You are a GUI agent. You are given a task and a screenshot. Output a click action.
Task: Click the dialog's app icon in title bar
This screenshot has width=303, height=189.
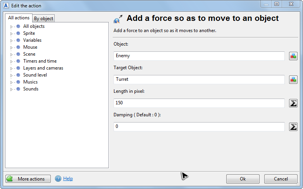(x=6, y=5)
